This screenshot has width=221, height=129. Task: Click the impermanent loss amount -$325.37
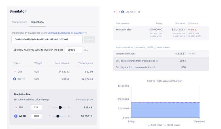(x=180, y=54)
